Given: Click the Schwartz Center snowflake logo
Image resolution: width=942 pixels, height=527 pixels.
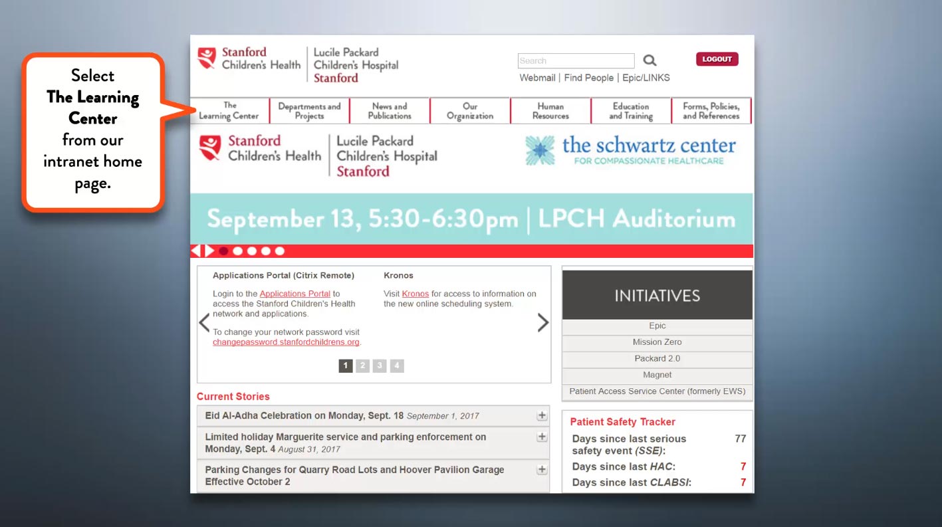Looking at the screenshot, I should click(539, 150).
